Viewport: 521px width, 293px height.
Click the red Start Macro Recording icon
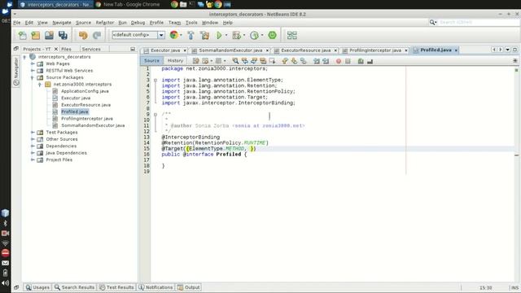[339, 61]
